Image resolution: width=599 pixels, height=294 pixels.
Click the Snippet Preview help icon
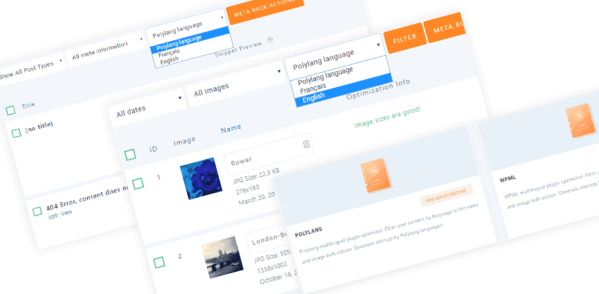pos(270,39)
